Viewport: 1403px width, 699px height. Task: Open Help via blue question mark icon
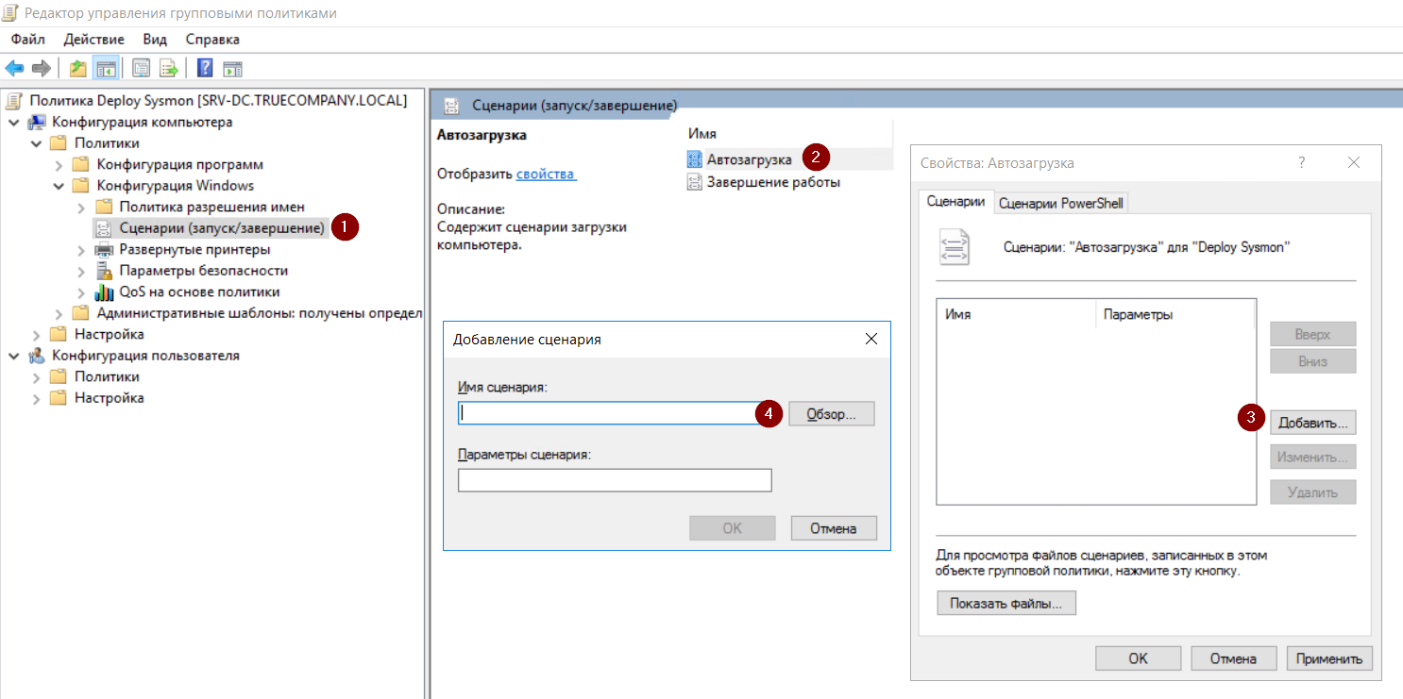point(204,69)
